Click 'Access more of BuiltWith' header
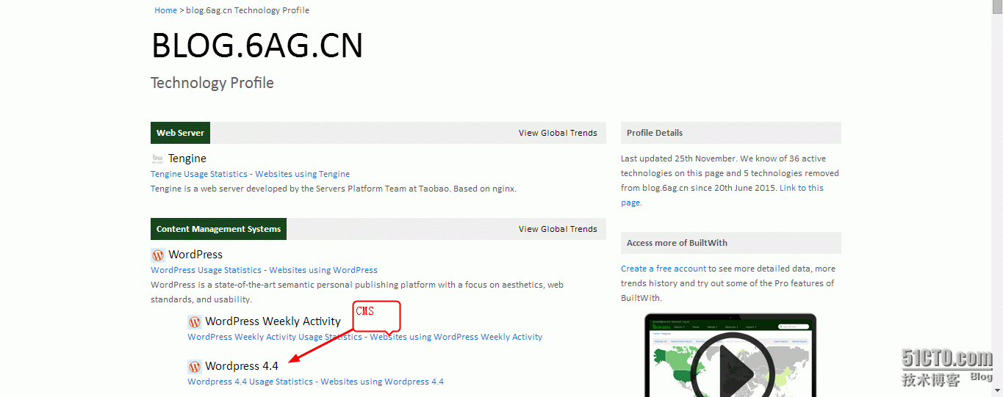This screenshot has width=1003, height=397. click(731, 243)
